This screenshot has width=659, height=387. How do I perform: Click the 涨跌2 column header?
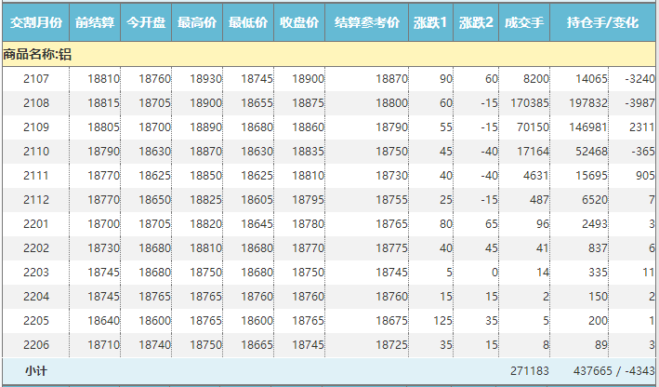[476, 21]
